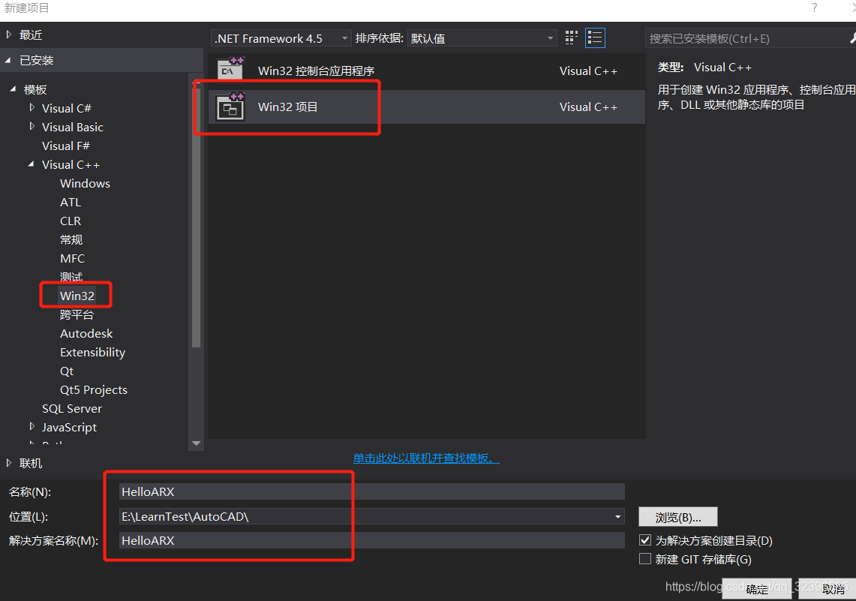Select Autodesk template category

pyautogui.click(x=86, y=333)
